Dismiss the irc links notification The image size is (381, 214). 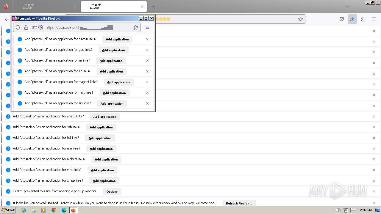tap(147, 71)
